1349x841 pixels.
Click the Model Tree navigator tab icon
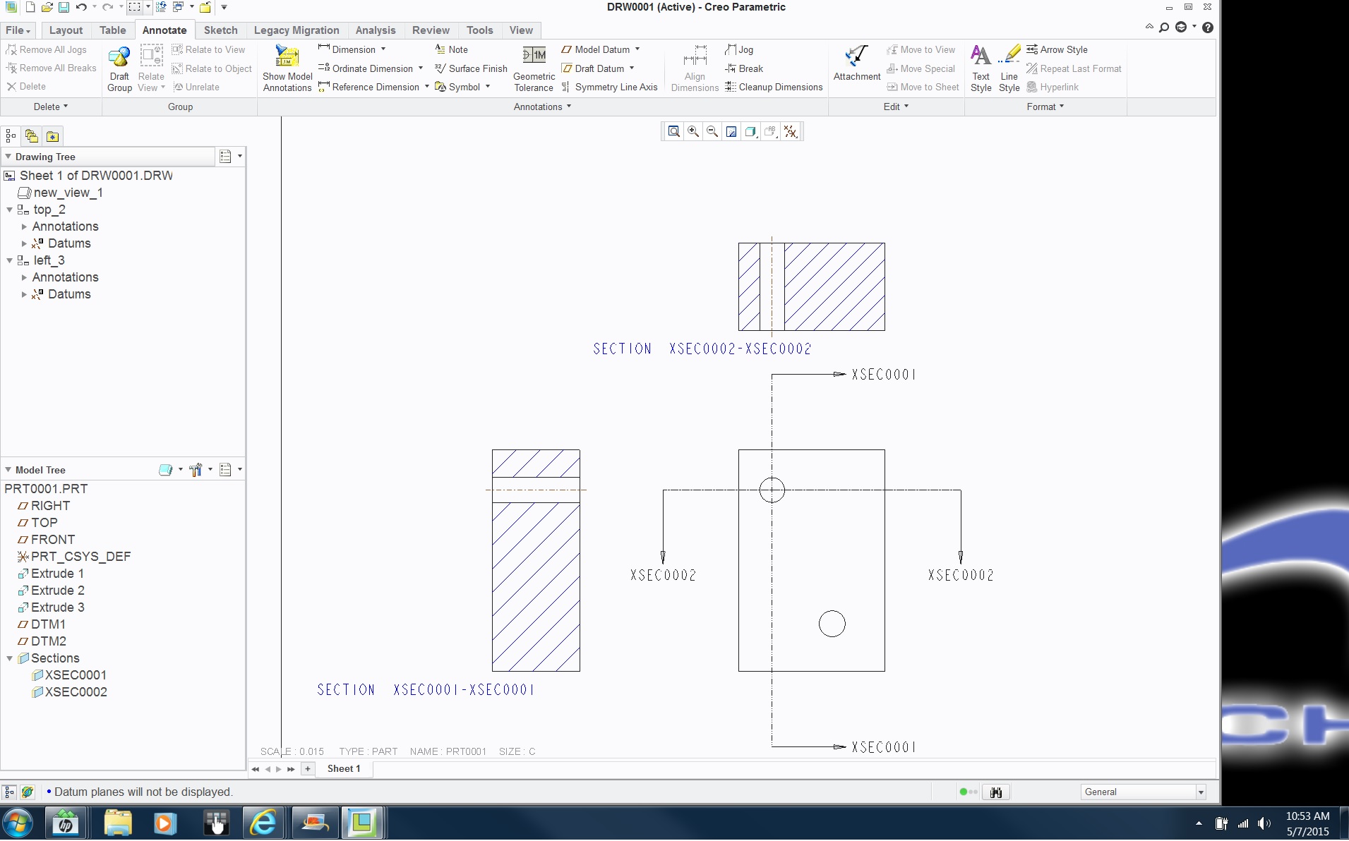click(11, 136)
